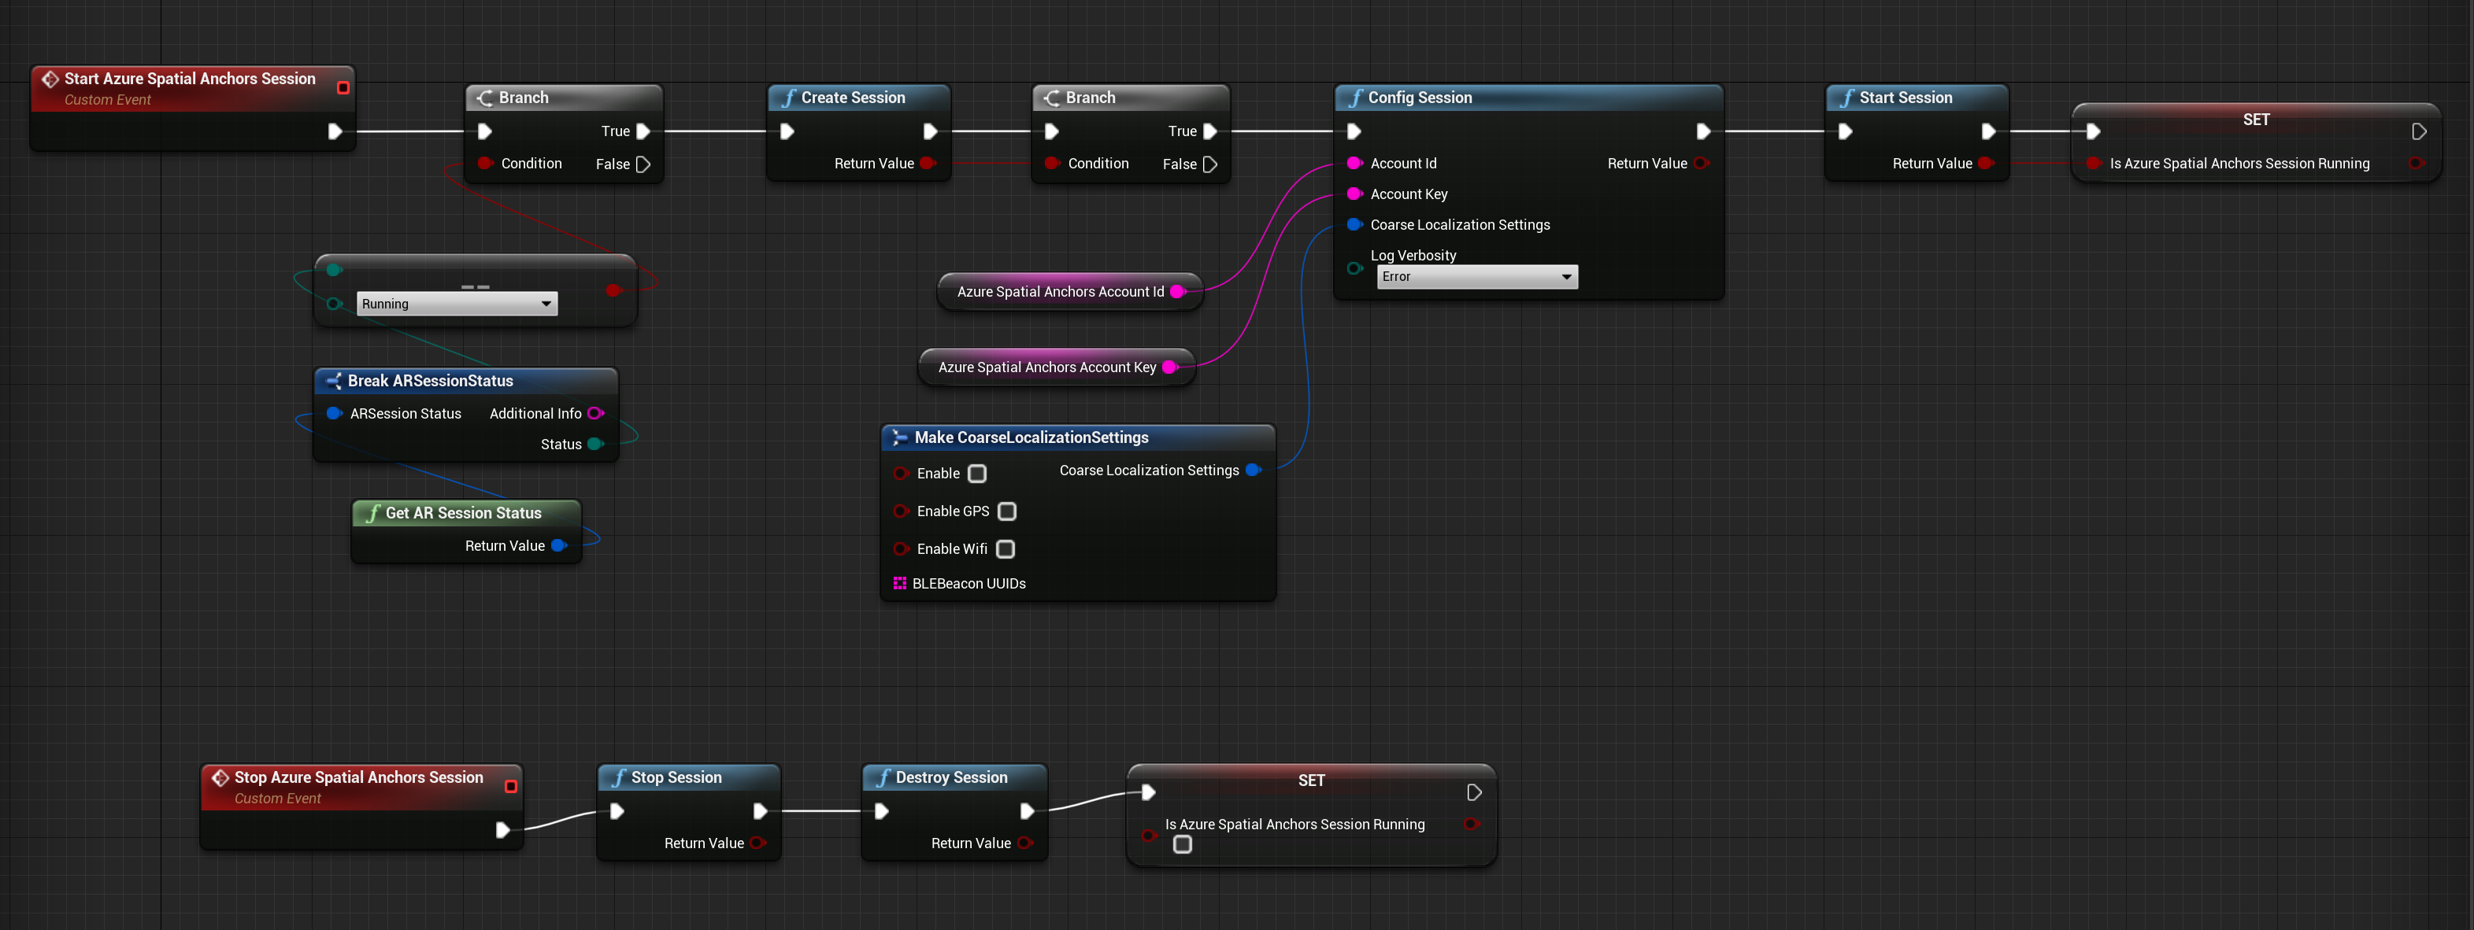Select the Get AR Session Status node title
Screen dimensions: 2474x930
click(x=464, y=514)
